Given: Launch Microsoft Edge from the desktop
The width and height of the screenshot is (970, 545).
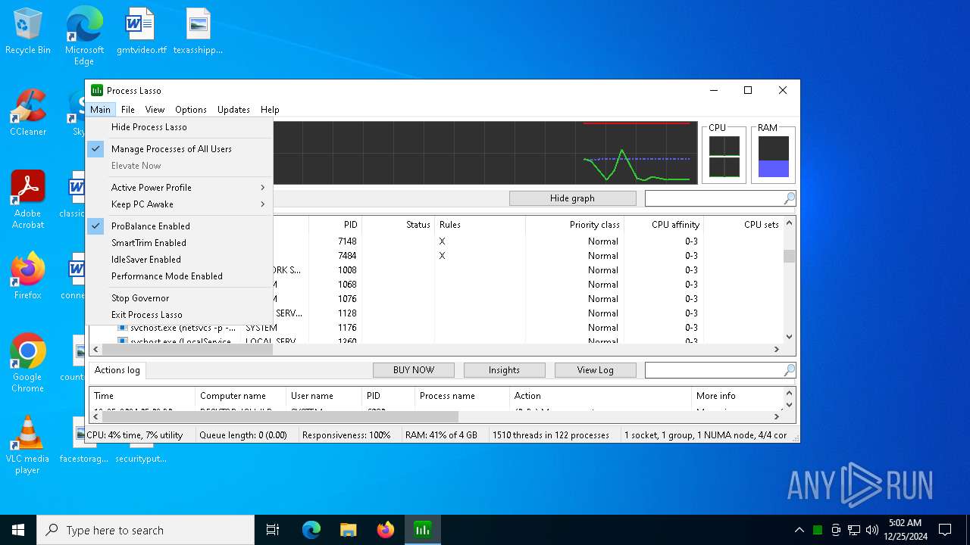Looking at the screenshot, I should [84, 36].
